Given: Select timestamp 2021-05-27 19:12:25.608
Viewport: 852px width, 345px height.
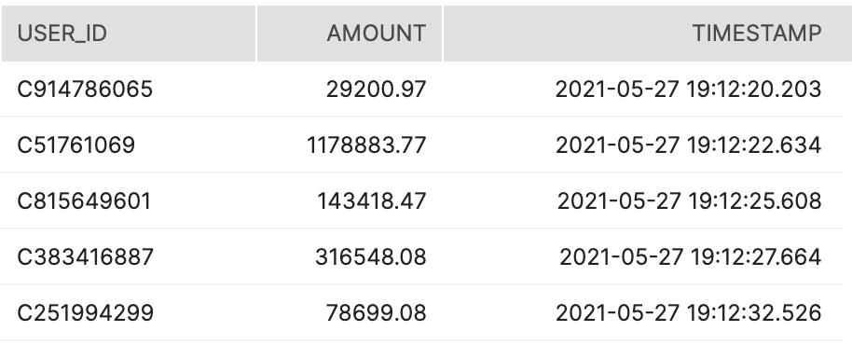Looking at the screenshot, I should pos(689,201).
